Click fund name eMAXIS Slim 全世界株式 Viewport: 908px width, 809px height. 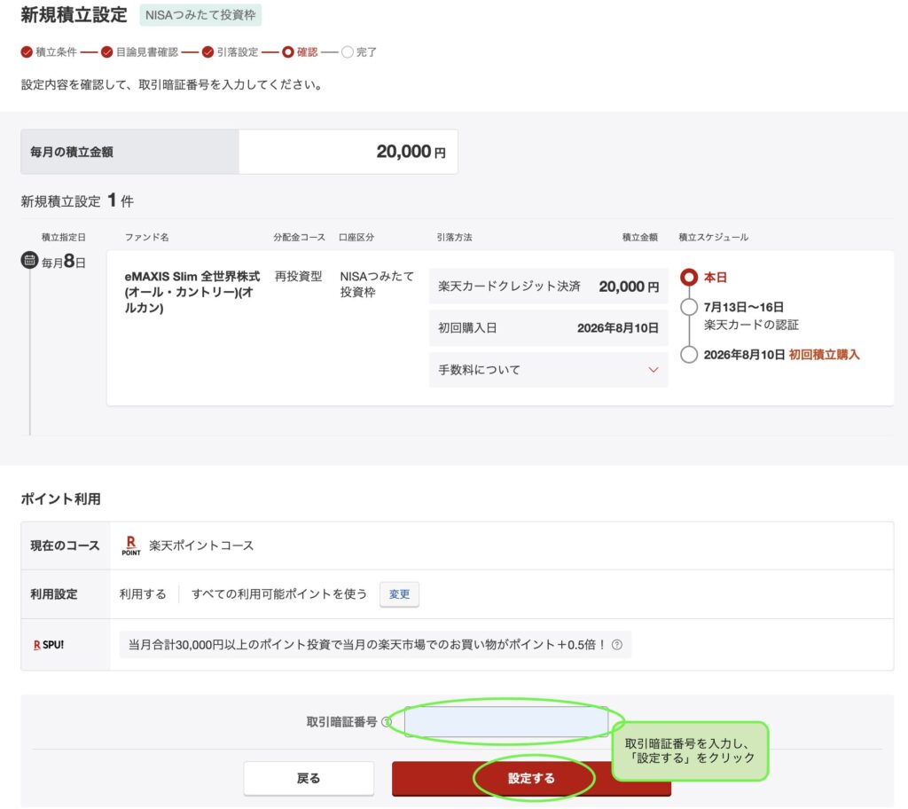pyautogui.click(x=192, y=292)
